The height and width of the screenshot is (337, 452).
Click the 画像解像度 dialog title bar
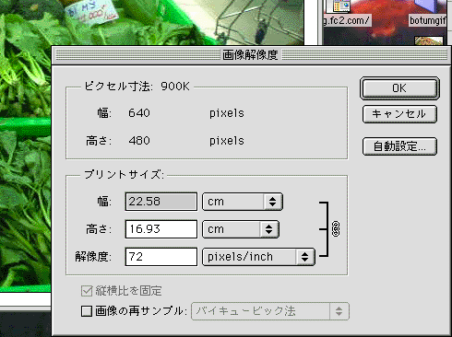point(251,55)
